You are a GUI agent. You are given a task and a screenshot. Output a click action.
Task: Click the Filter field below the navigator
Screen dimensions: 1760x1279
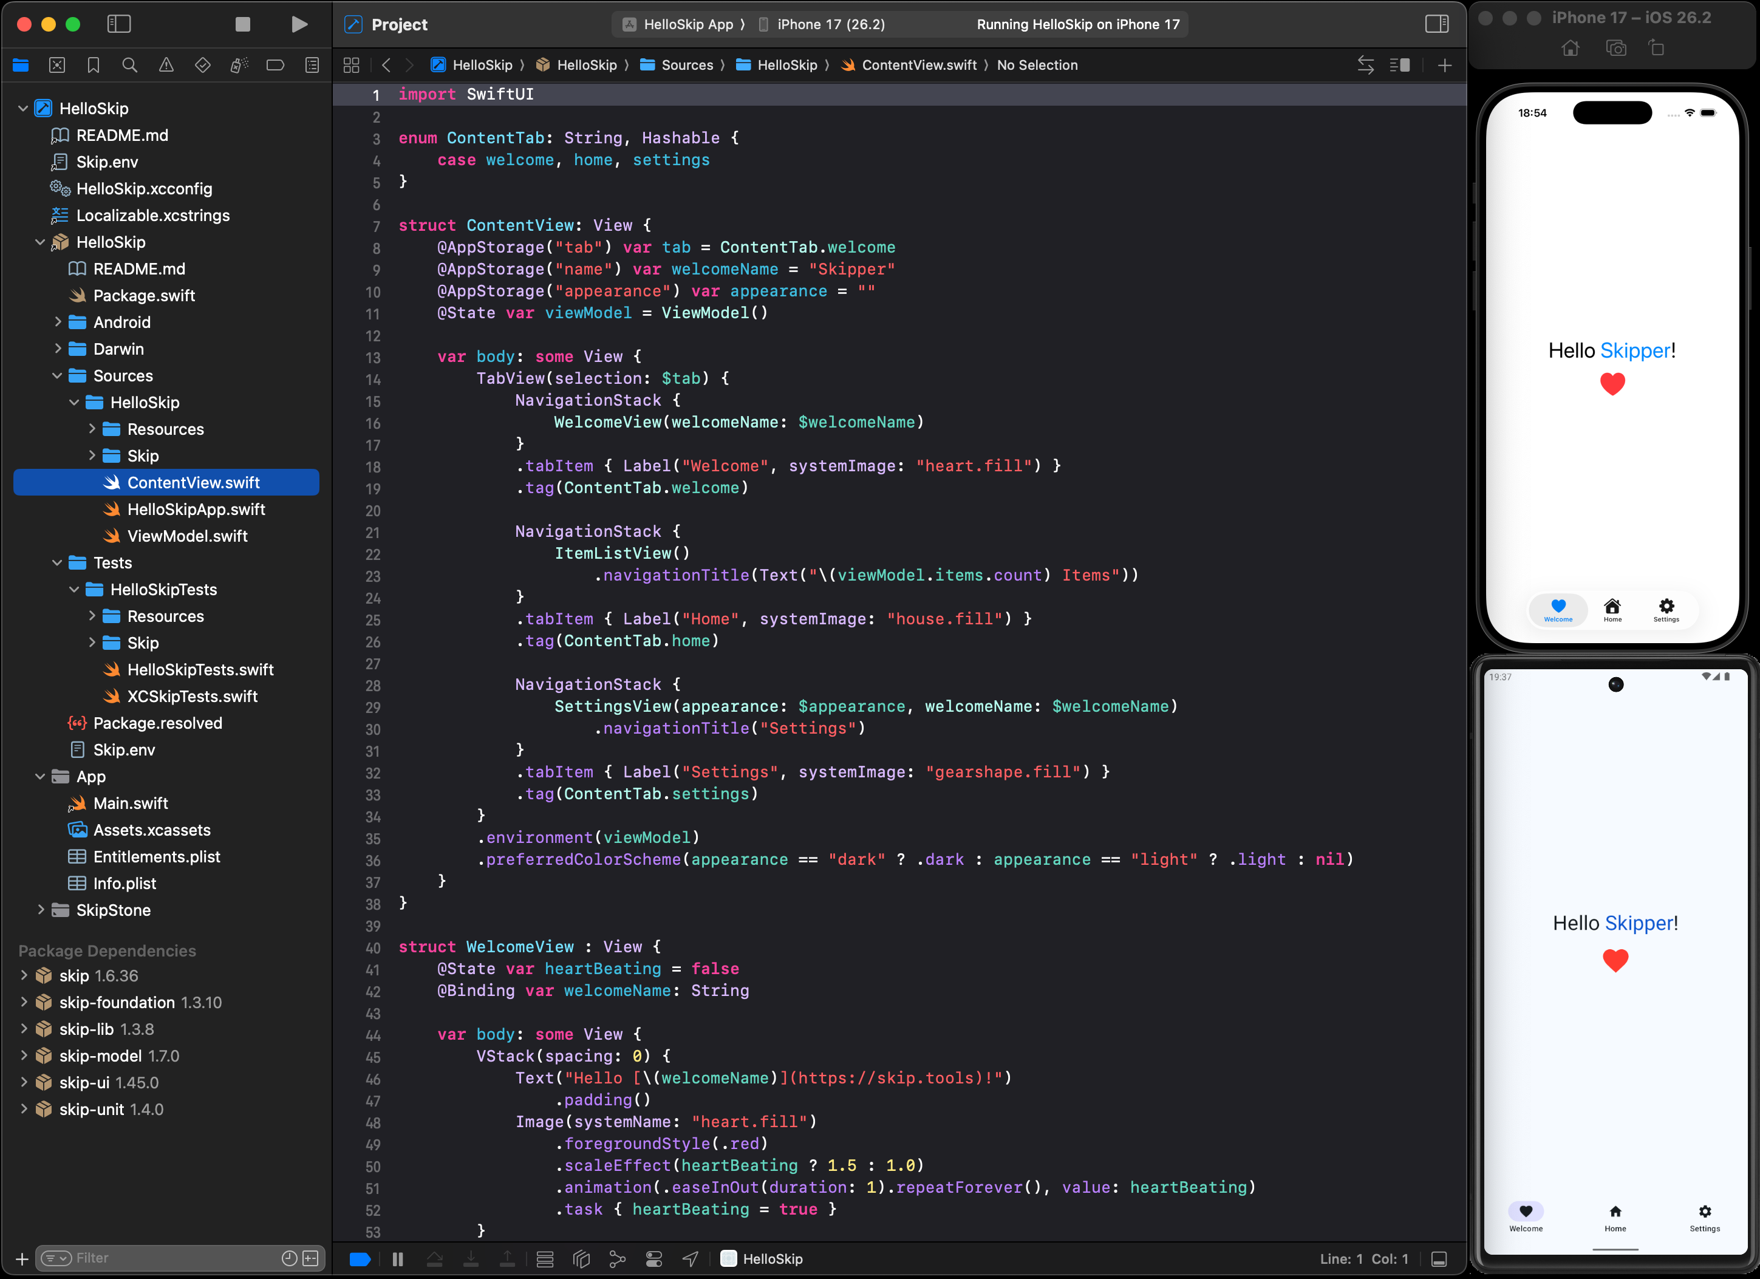click(155, 1258)
